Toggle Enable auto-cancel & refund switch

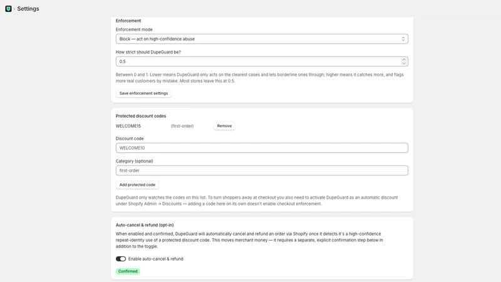pyautogui.click(x=121, y=259)
